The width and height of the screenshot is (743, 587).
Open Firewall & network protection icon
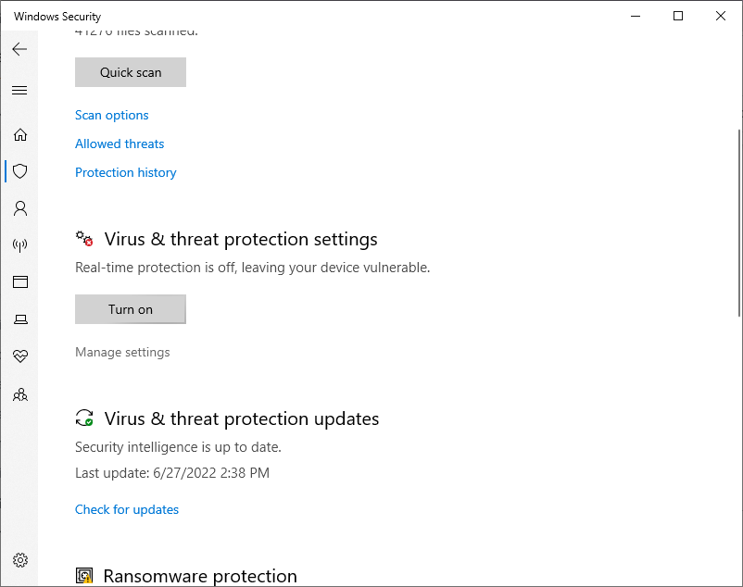[19, 244]
